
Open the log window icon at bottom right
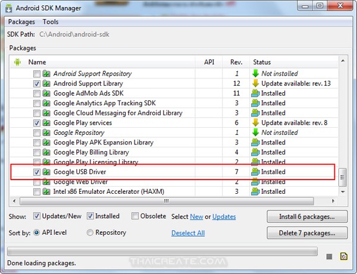click(x=343, y=256)
